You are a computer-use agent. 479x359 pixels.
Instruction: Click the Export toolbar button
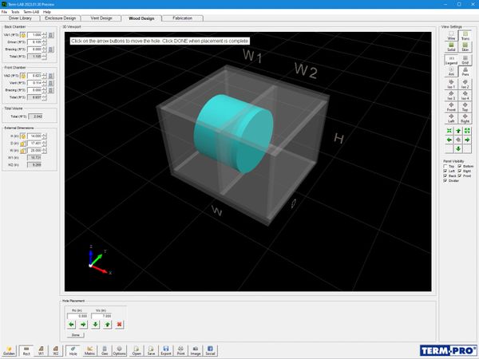pyautogui.click(x=166, y=351)
